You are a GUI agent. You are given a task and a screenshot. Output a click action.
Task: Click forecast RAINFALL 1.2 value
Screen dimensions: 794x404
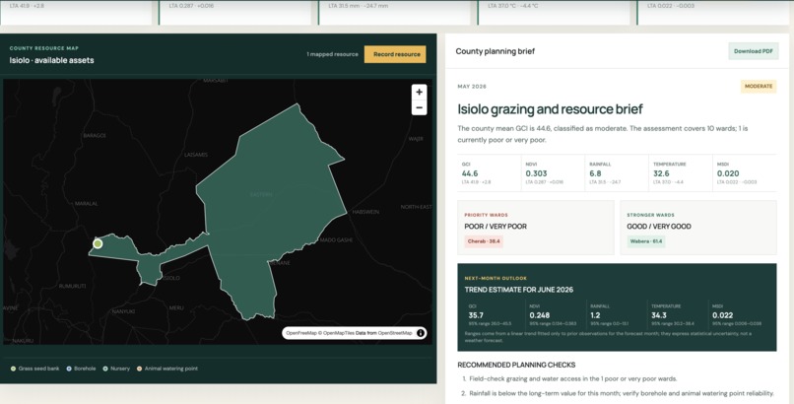pyautogui.click(x=595, y=315)
